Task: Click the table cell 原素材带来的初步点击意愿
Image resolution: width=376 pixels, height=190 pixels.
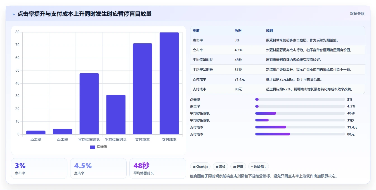Action: tap(302, 40)
